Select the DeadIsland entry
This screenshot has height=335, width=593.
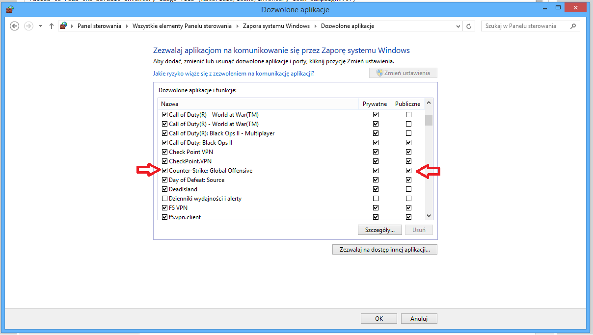[x=291, y=189]
